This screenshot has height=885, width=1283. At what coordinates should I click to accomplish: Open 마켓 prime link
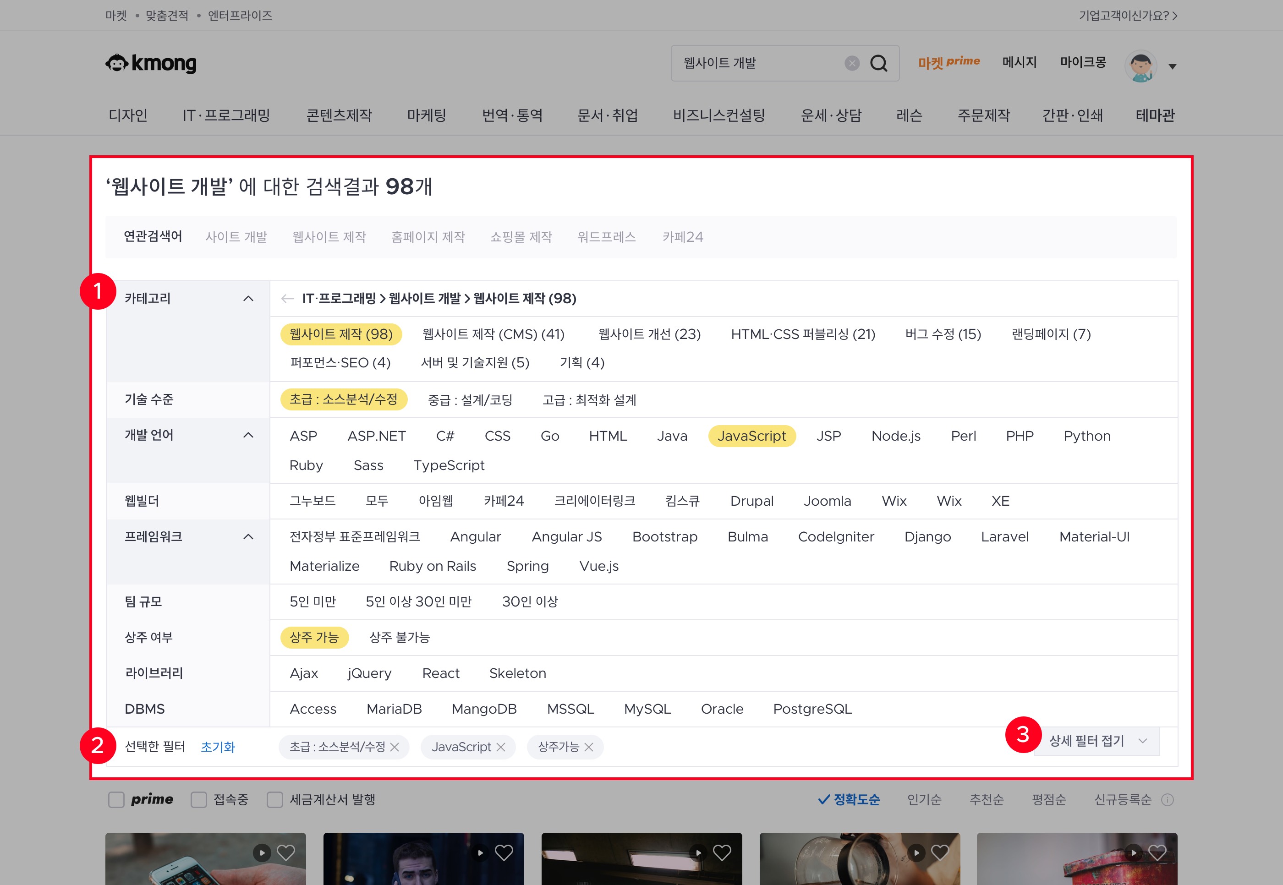pyautogui.click(x=949, y=62)
